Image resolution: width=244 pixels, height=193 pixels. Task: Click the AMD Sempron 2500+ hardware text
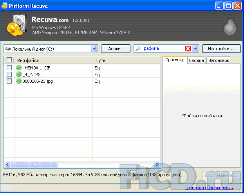pyautogui.click(x=81, y=33)
